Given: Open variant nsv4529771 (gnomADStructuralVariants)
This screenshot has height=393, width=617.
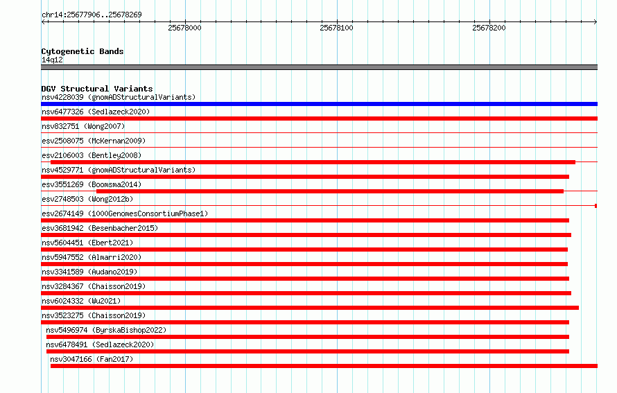Looking at the screenshot, I should pos(119,170).
